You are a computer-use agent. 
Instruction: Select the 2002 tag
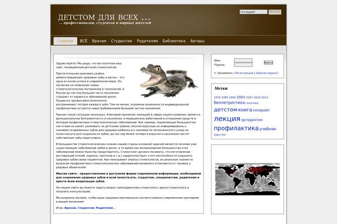click(233, 97)
